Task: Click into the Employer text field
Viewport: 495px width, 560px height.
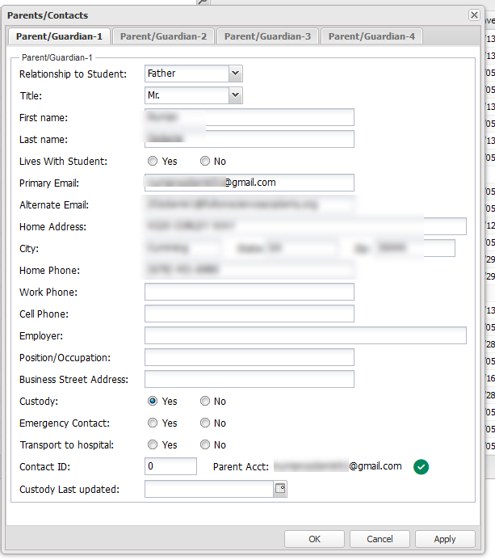Action: 305,335
